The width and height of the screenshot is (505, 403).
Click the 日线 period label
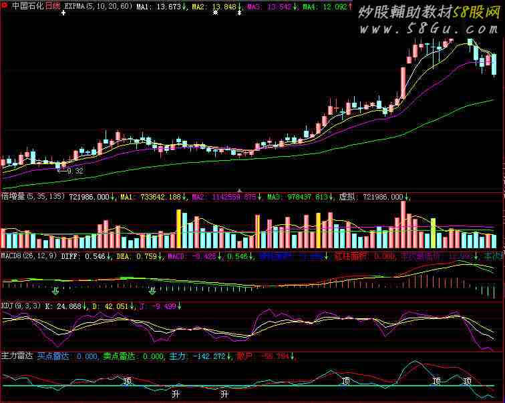52,6
